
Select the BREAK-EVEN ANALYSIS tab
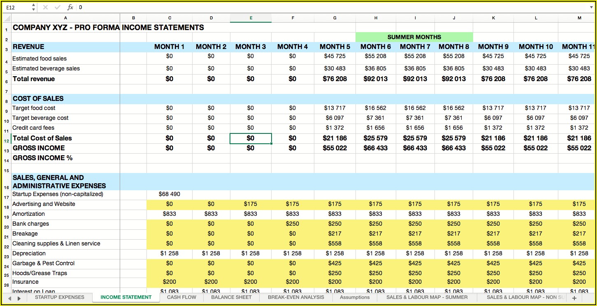pos(296,297)
